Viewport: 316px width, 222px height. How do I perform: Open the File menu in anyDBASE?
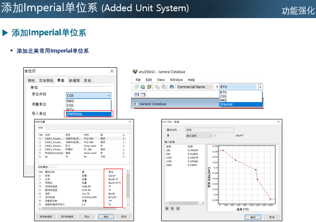(x=138, y=80)
